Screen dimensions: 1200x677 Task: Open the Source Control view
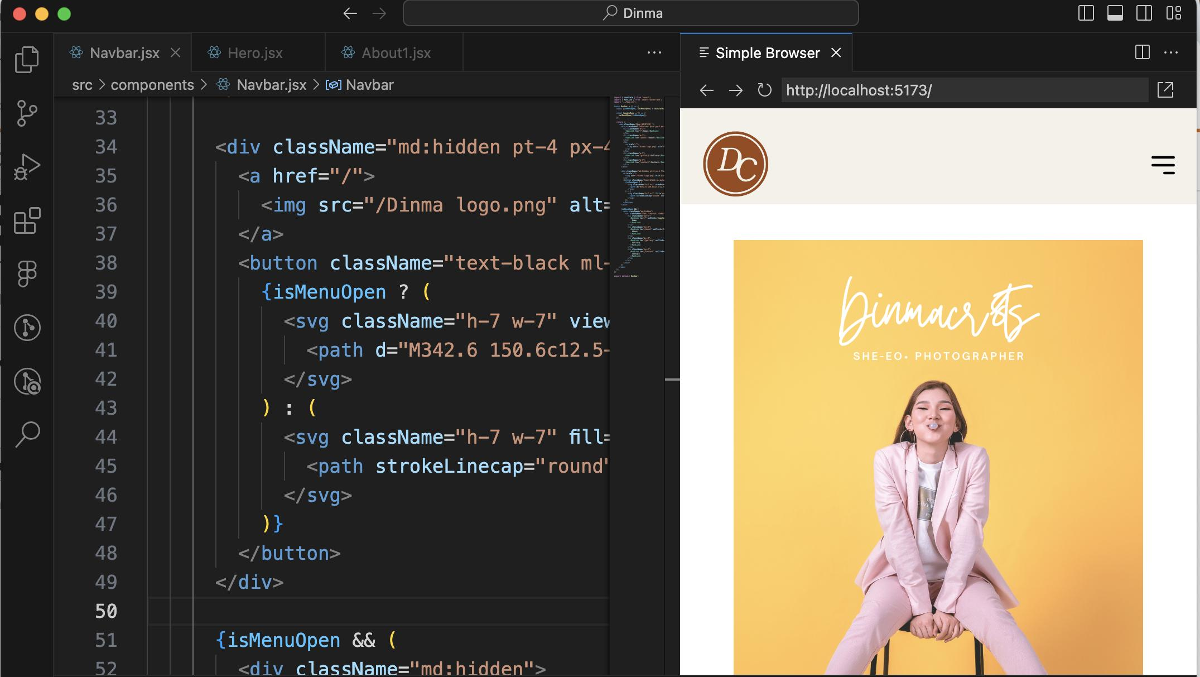[x=26, y=113]
